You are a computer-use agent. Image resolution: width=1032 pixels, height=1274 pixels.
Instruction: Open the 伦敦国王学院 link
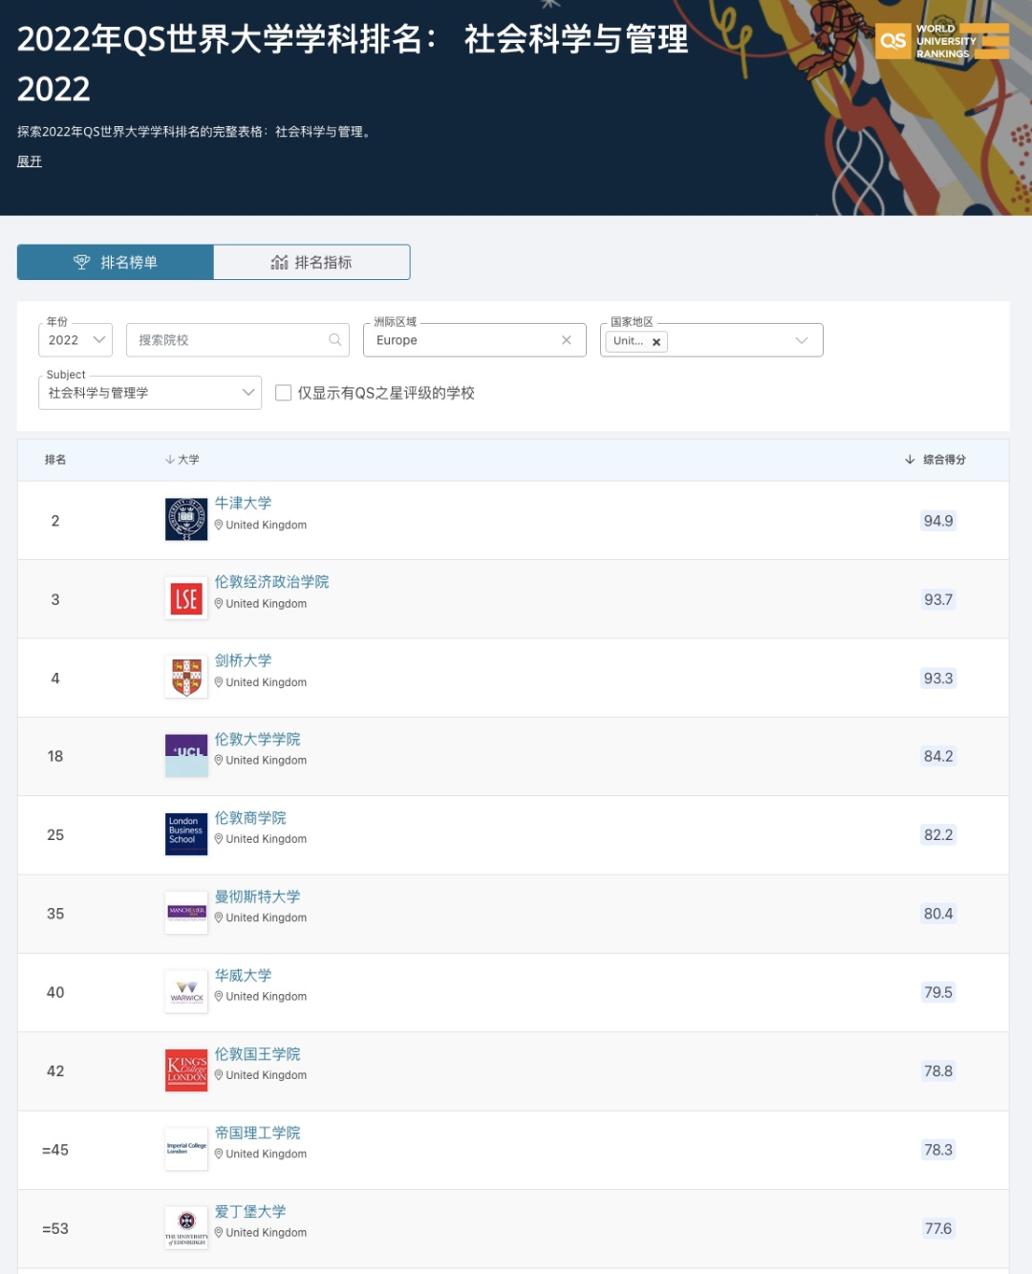pos(257,1053)
